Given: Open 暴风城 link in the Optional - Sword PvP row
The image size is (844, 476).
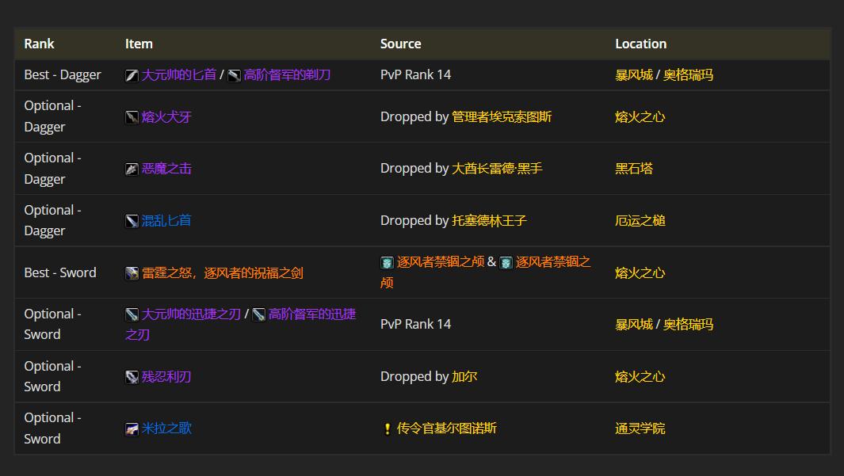Looking at the screenshot, I should [634, 324].
